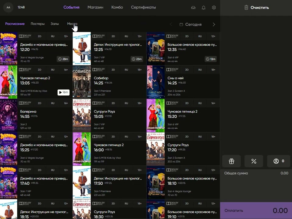This screenshot has width=292, height=219.
Task: Open the cloud sync icon in header
Action: pos(193,8)
